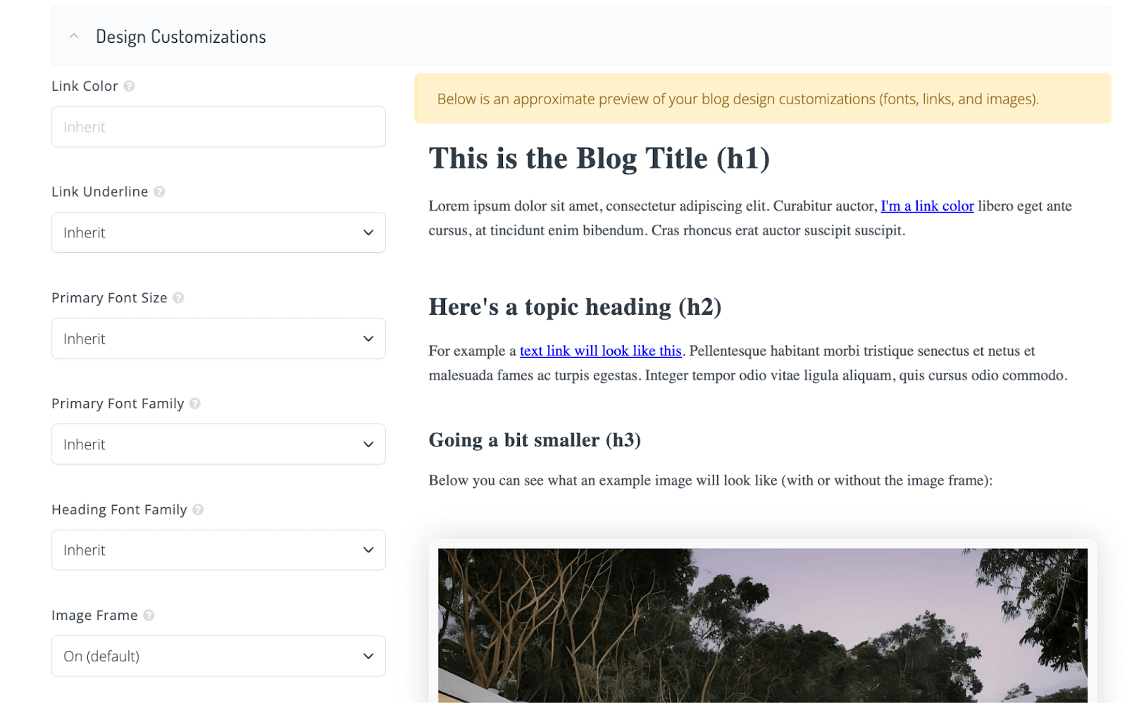The width and height of the screenshot is (1127, 703).
Task: Click the "I'm a link color" link
Action: pyautogui.click(x=927, y=206)
